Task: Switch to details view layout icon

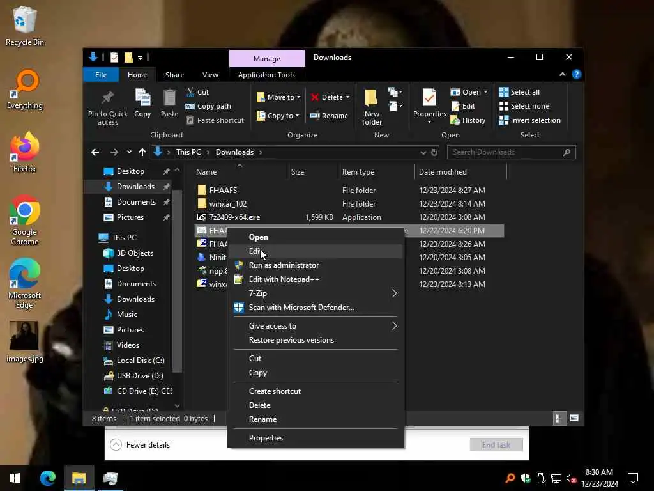Action: pyautogui.click(x=558, y=418)
